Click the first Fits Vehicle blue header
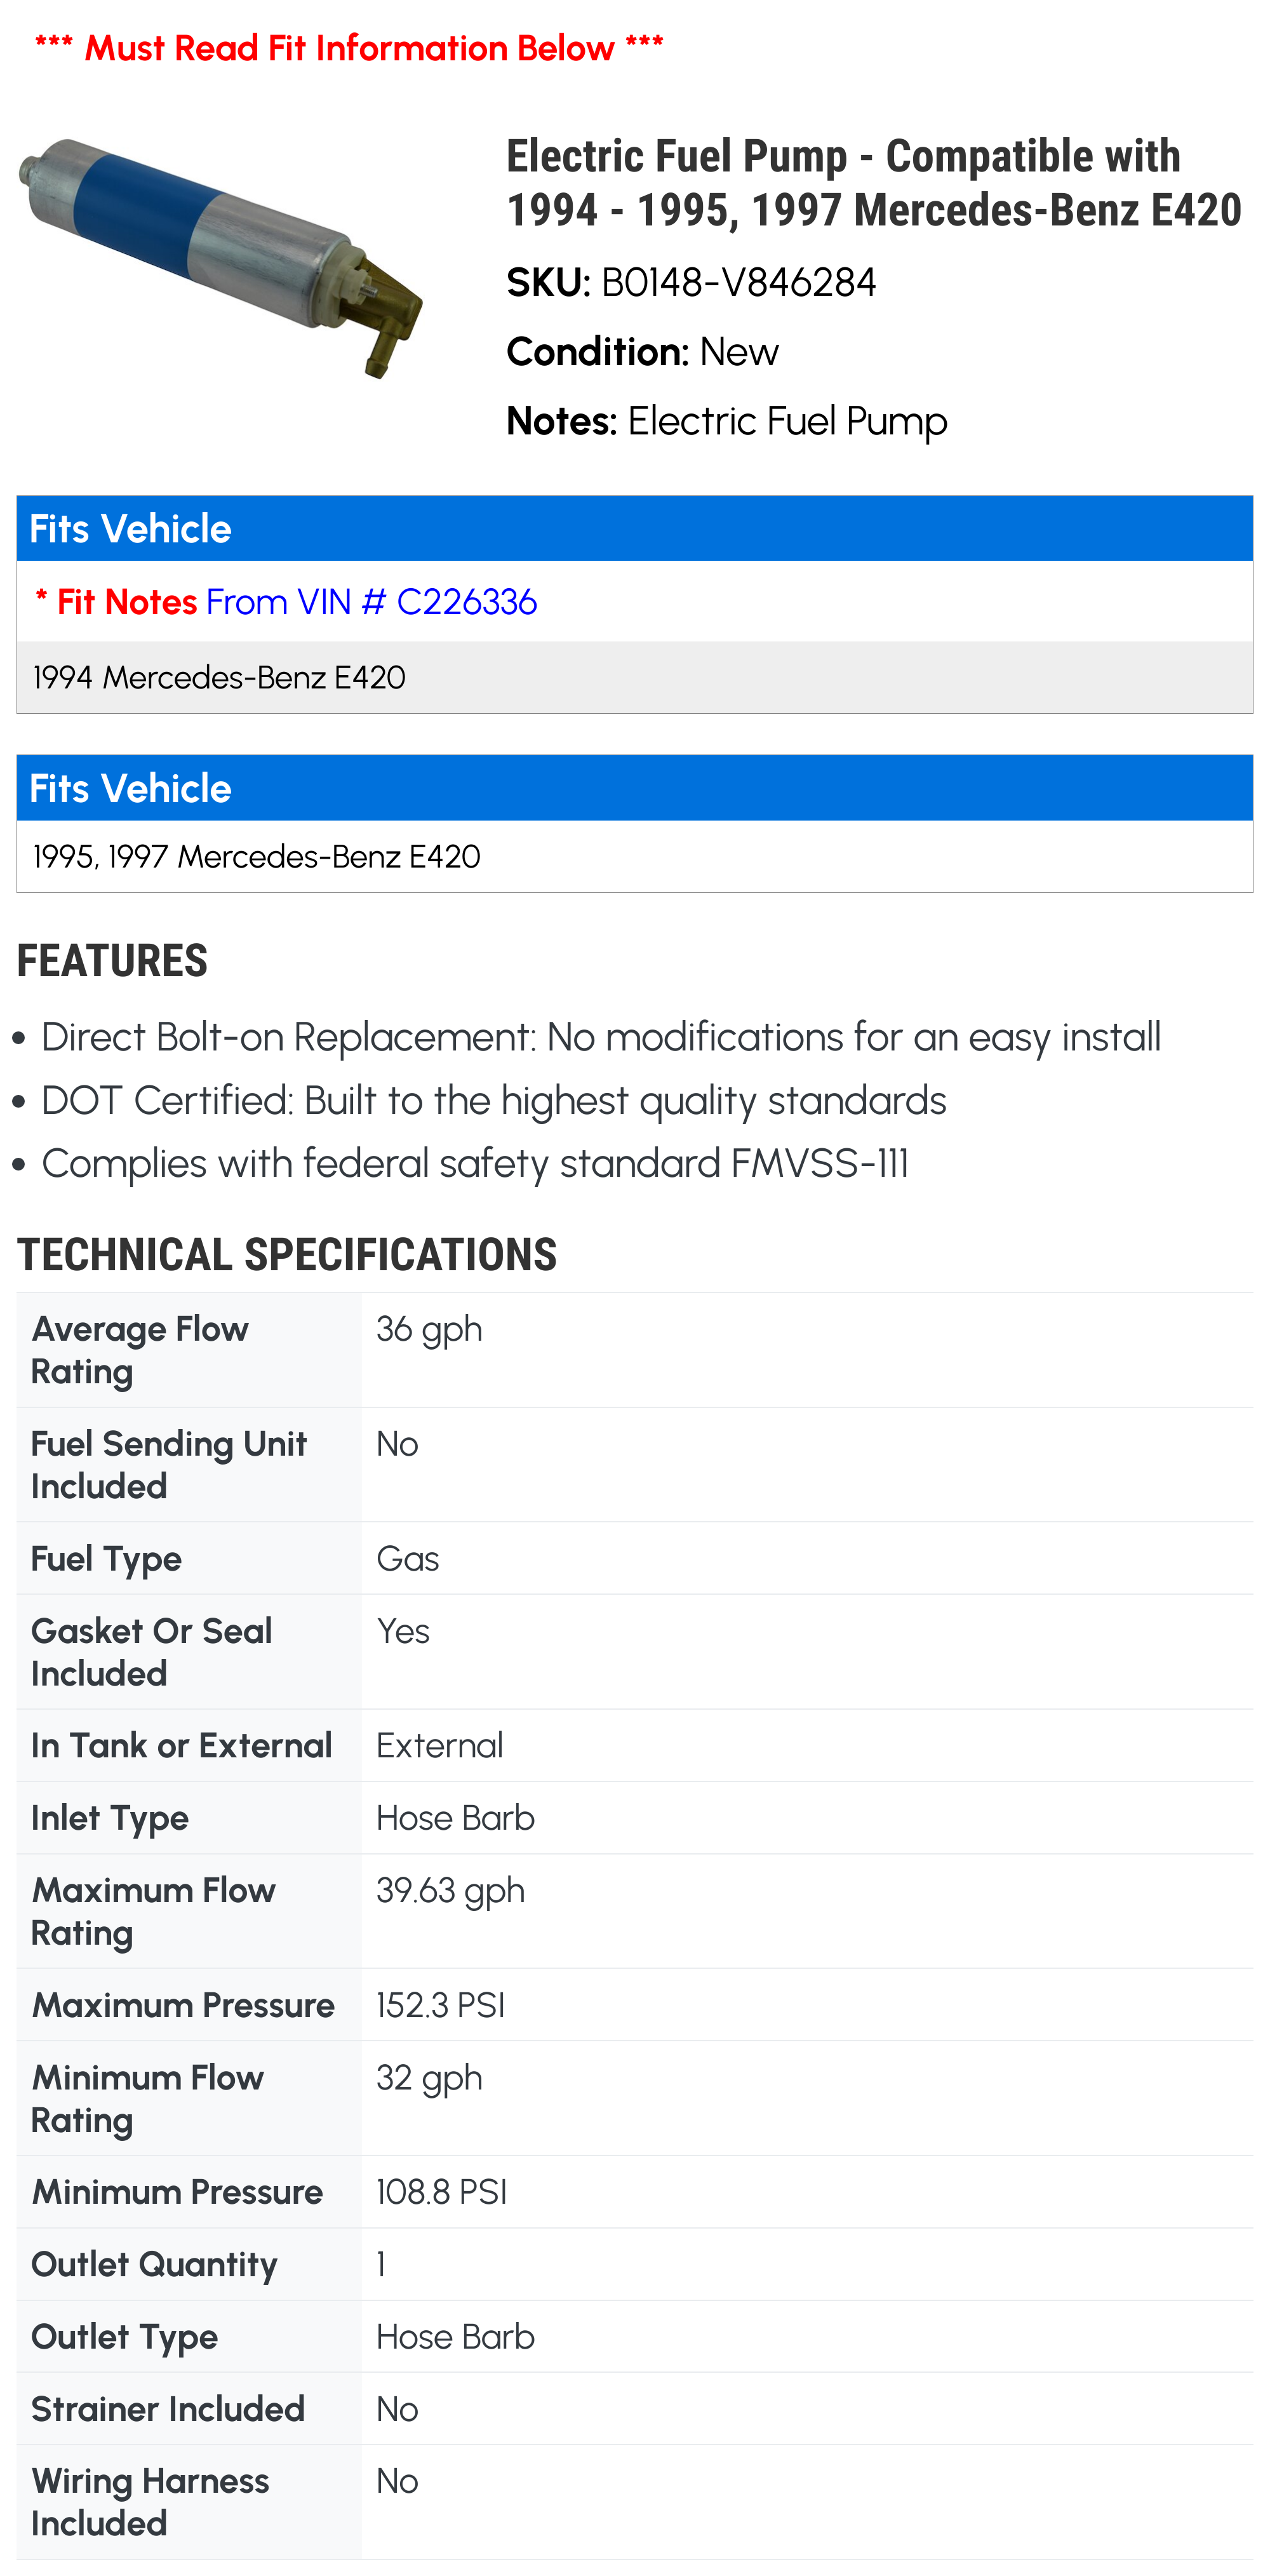1270x2576 pixels. [634, 529]
